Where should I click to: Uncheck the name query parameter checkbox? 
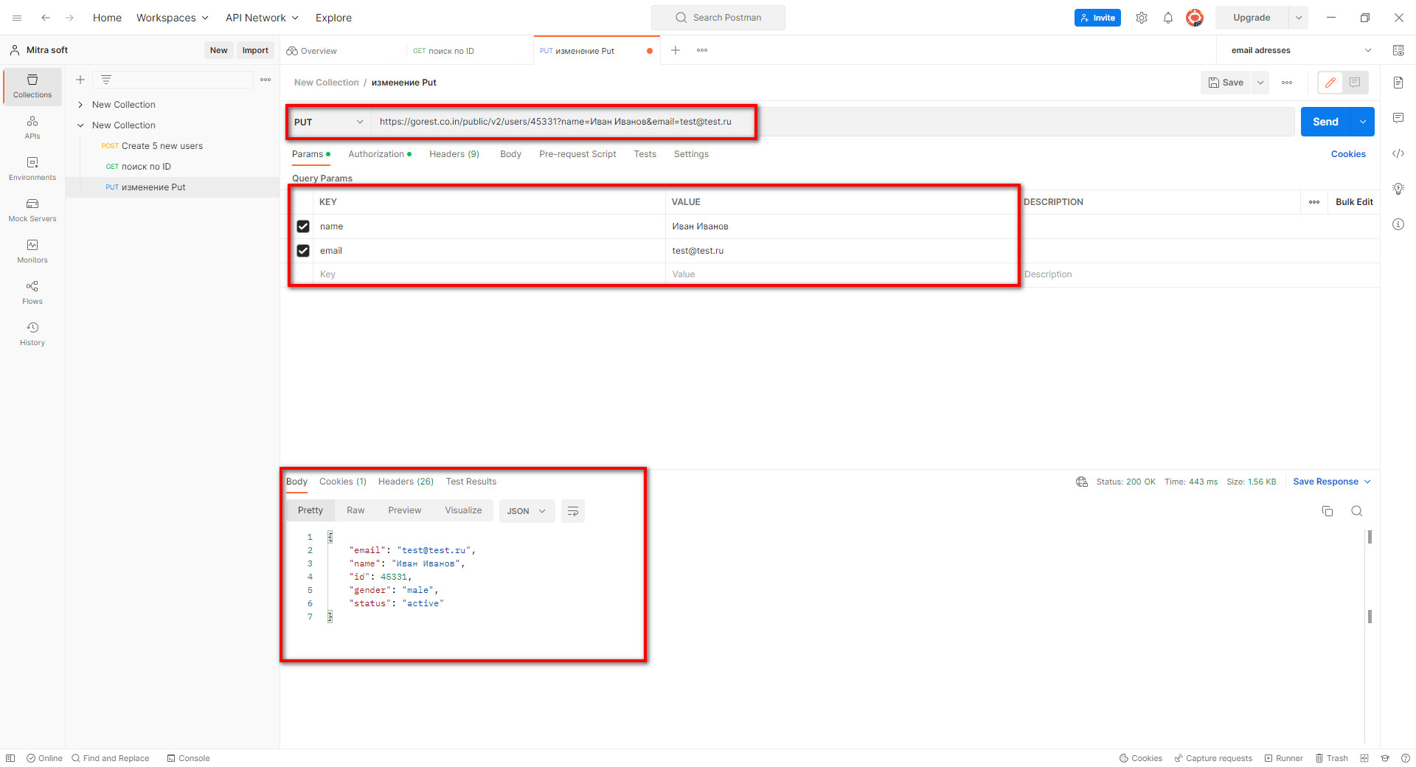303,226
